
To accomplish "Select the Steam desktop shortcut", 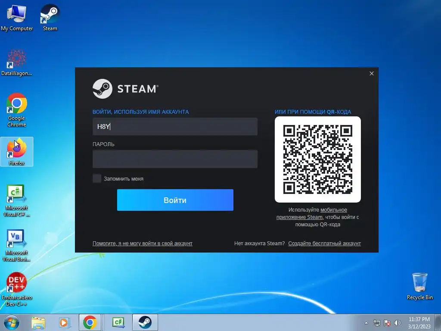I will click(50, 17).
